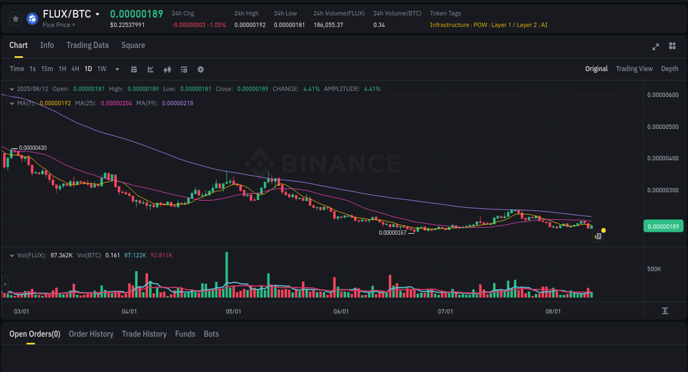Click the Layer 1 / Layer 2 tag

514,25
